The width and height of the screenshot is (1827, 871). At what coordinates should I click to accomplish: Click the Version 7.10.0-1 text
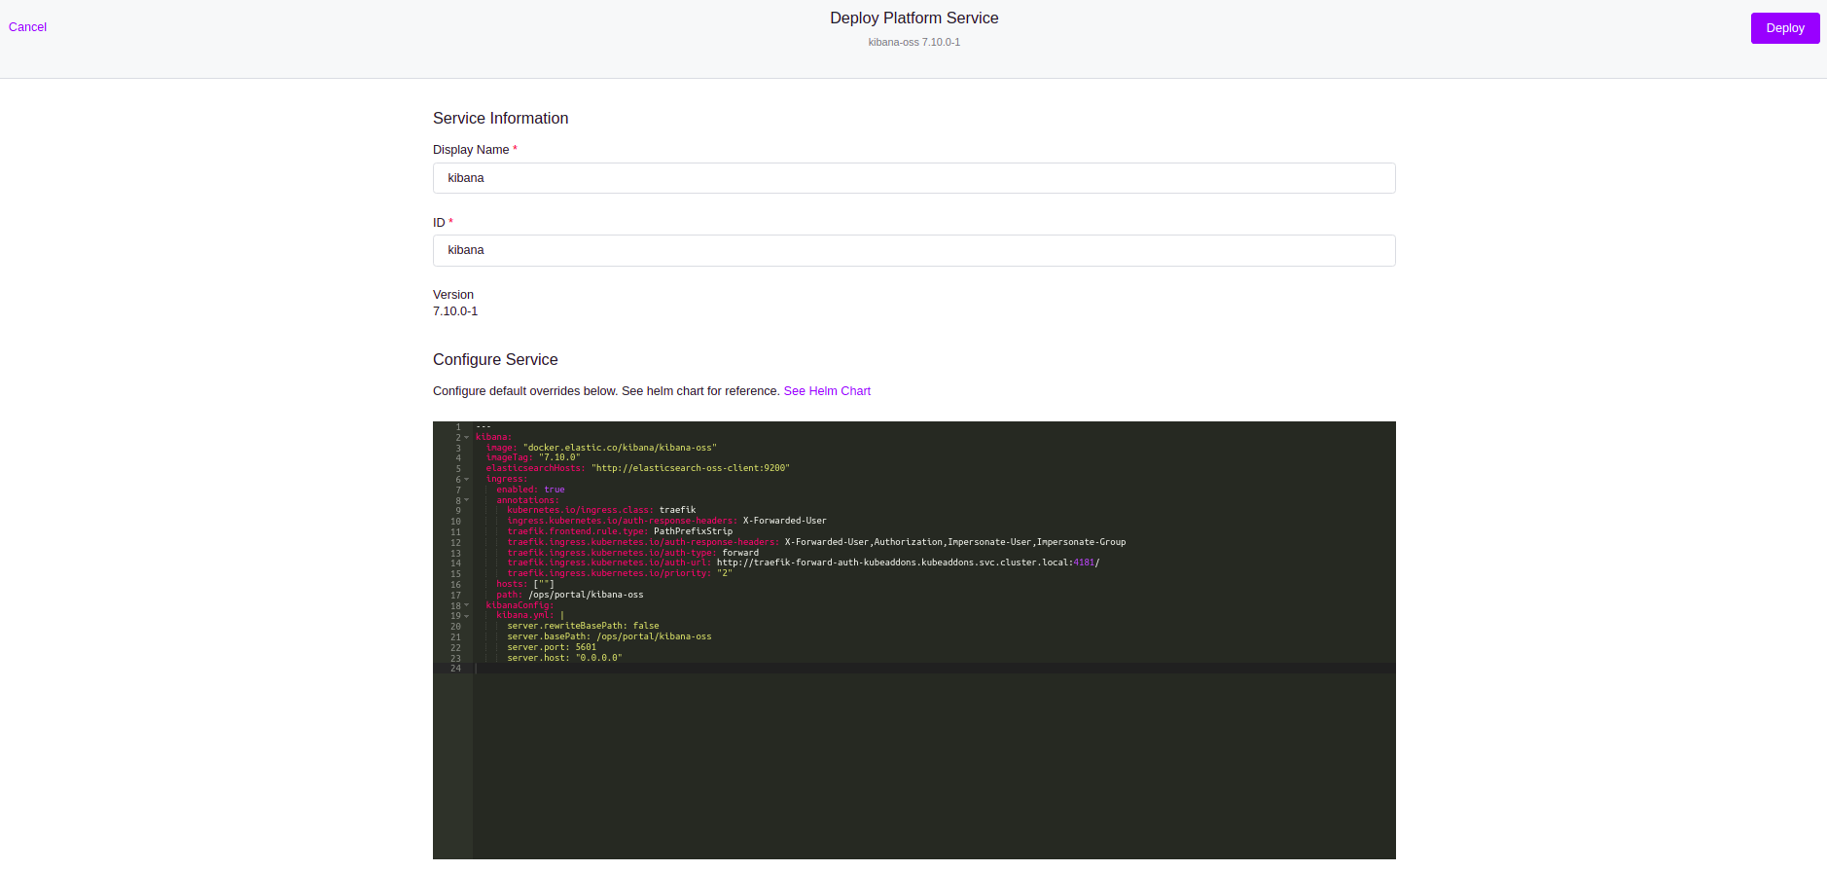click(x=455, y=311)
